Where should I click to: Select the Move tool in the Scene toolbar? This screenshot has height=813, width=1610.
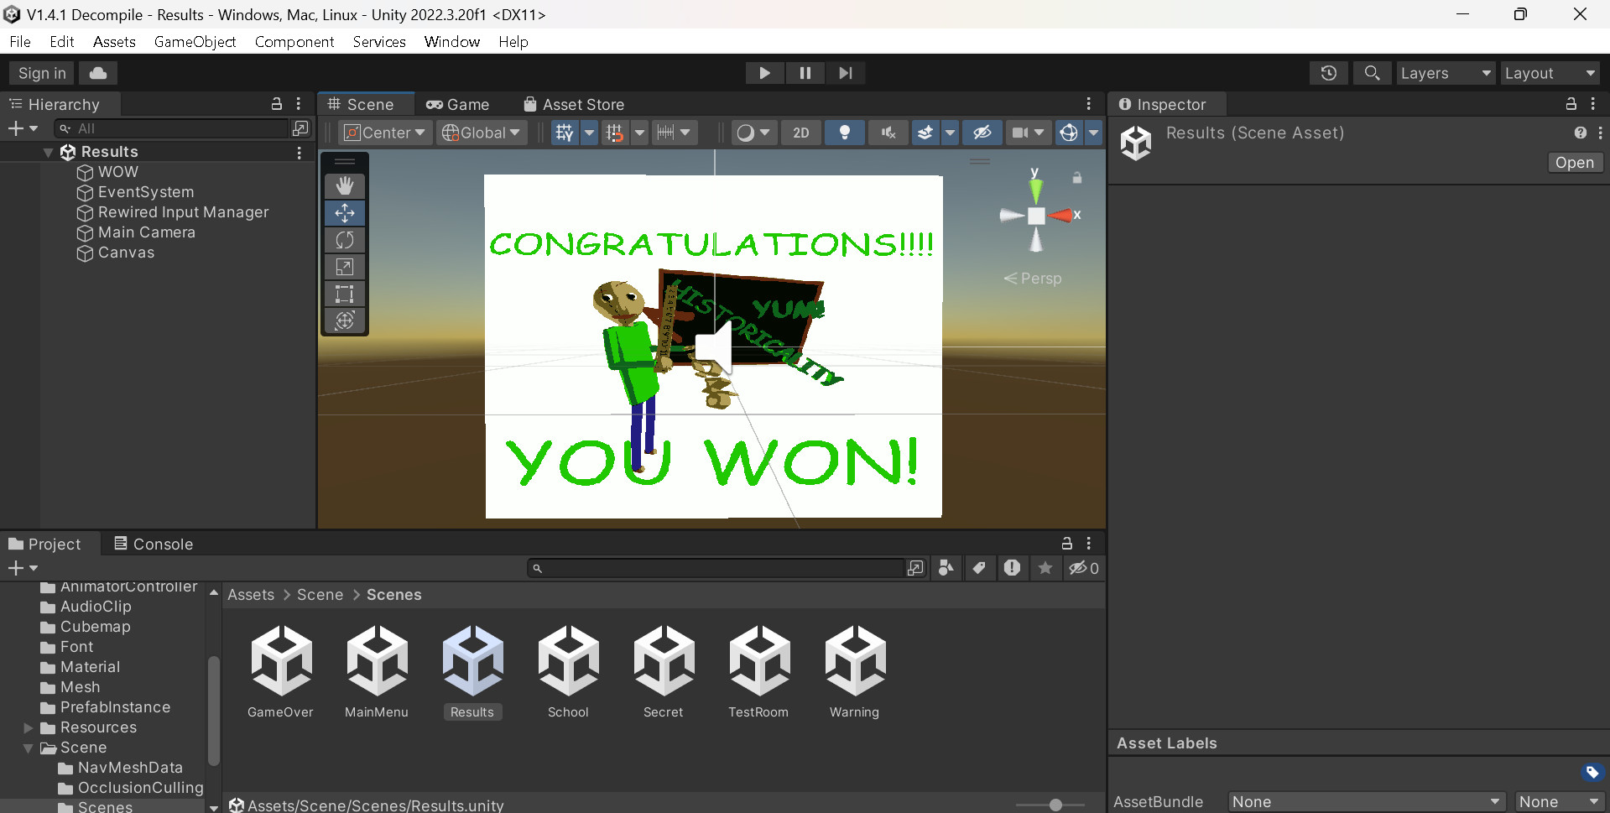click(344, 212)
